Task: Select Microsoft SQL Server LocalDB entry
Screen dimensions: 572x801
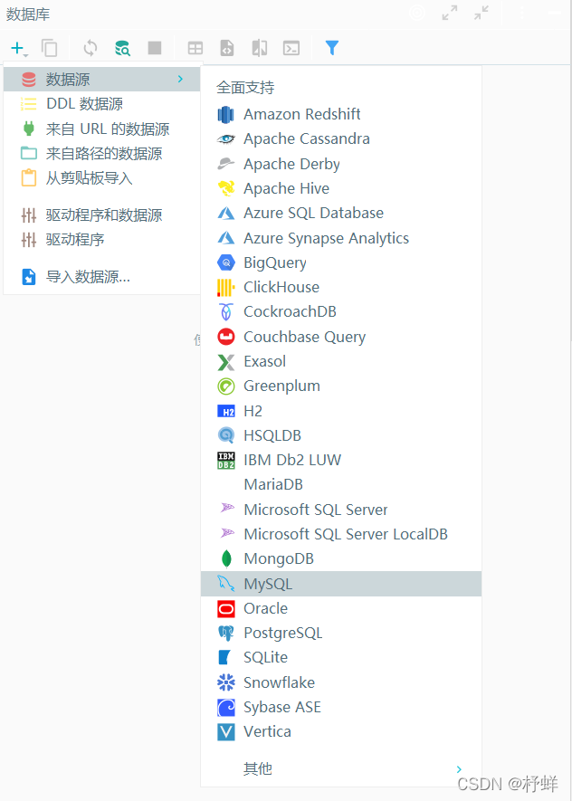Action: pos(341,534)
